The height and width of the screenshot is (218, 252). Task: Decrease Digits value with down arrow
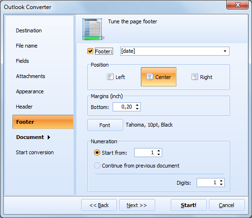[x=221, y=185]
